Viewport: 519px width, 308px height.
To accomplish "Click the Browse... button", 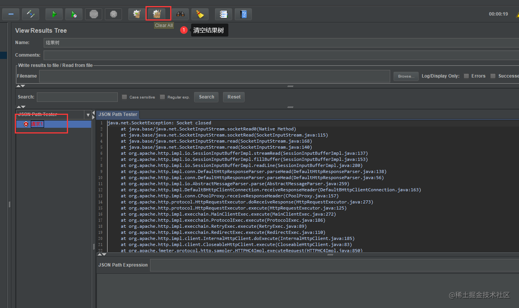I will (x=406, y=76).
